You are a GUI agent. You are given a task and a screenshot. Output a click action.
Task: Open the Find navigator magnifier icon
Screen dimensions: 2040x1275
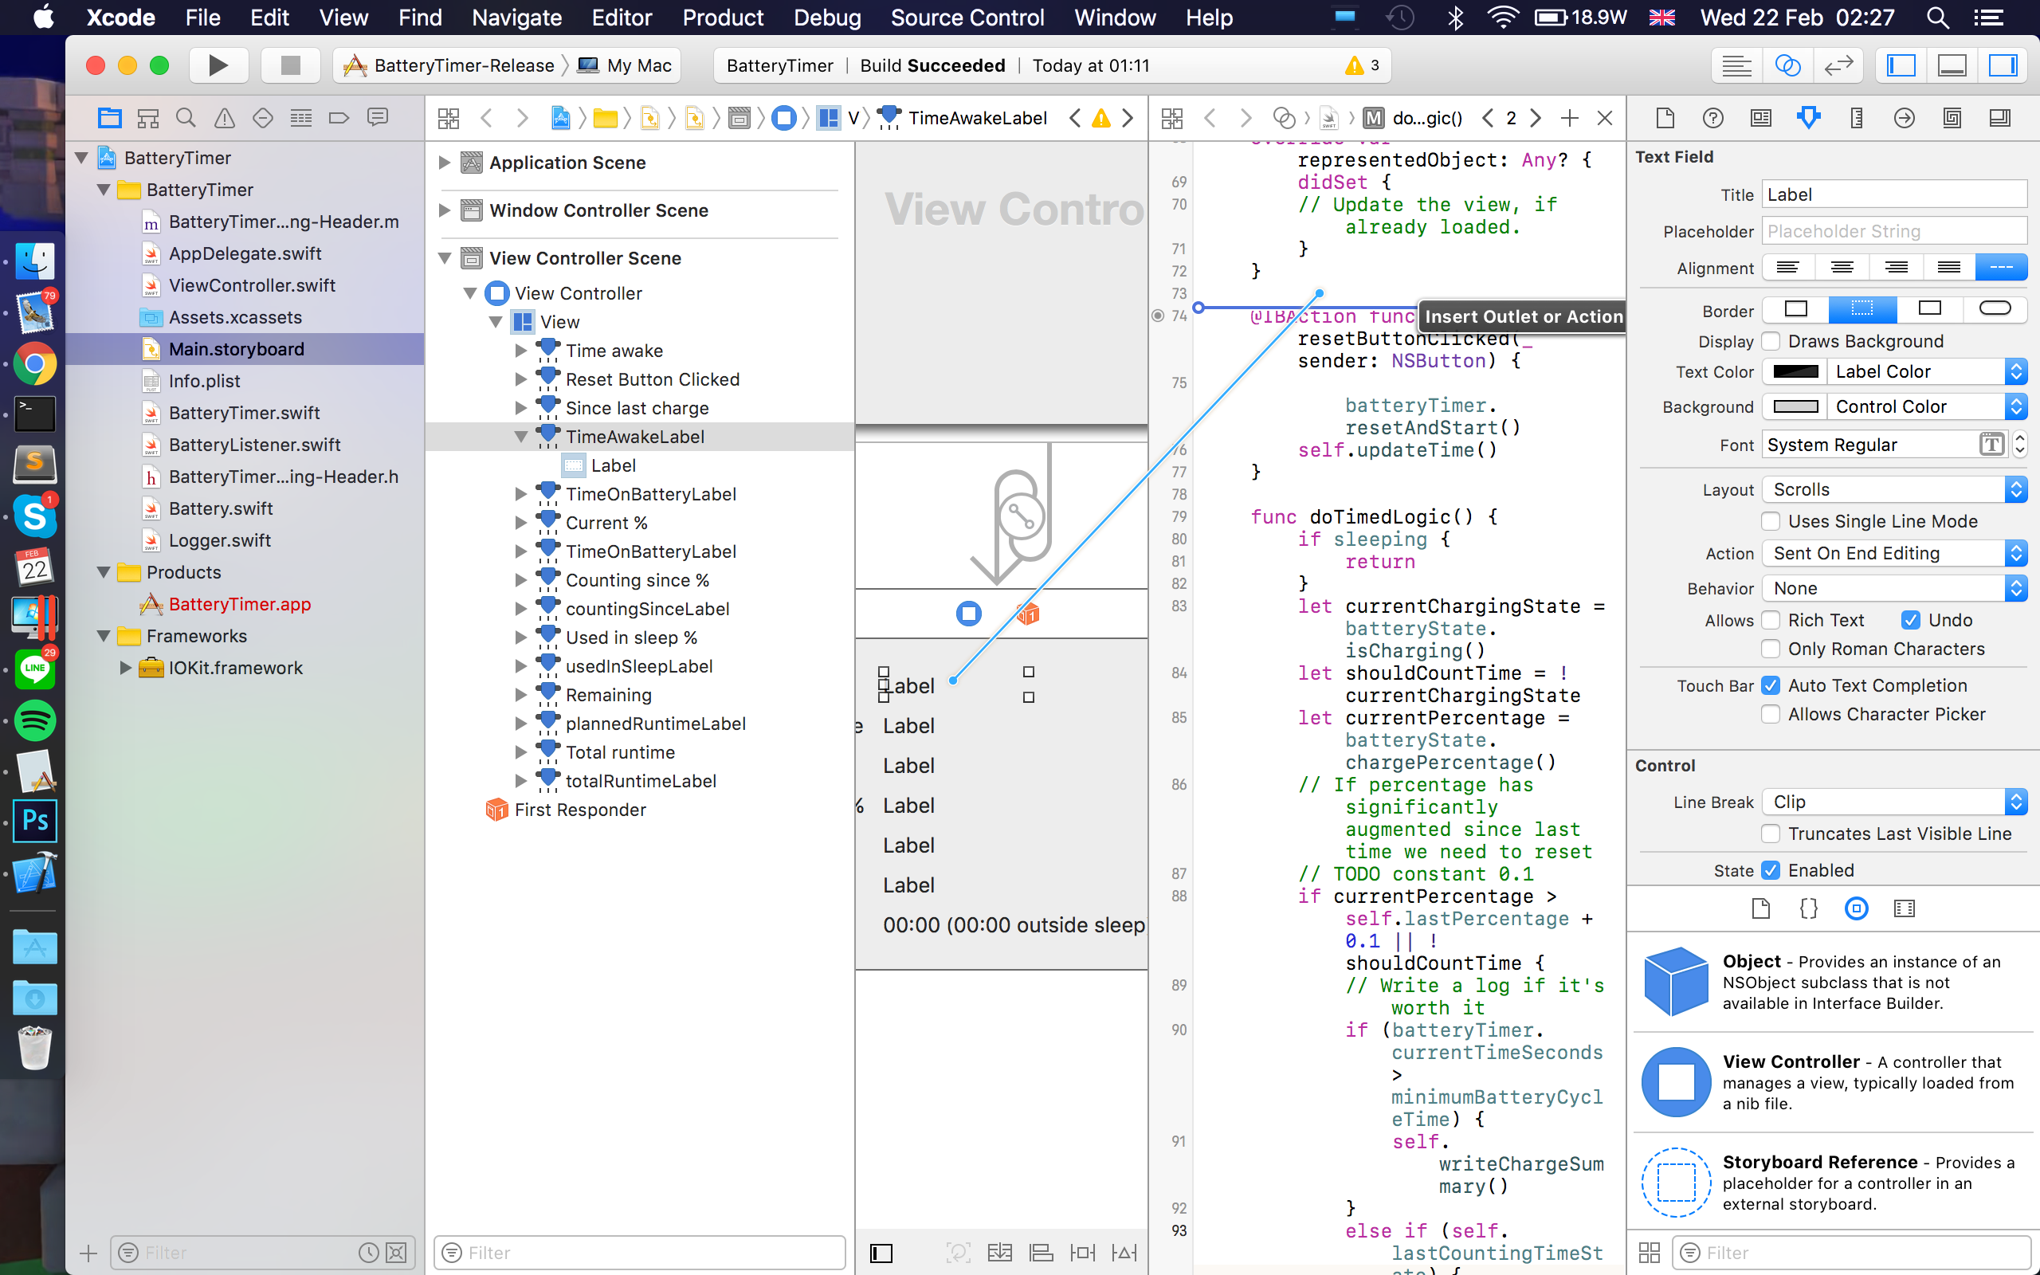click(186, 118)
